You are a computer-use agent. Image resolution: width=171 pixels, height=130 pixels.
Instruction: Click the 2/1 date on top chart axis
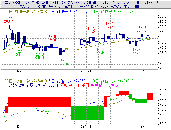(143, 71)
